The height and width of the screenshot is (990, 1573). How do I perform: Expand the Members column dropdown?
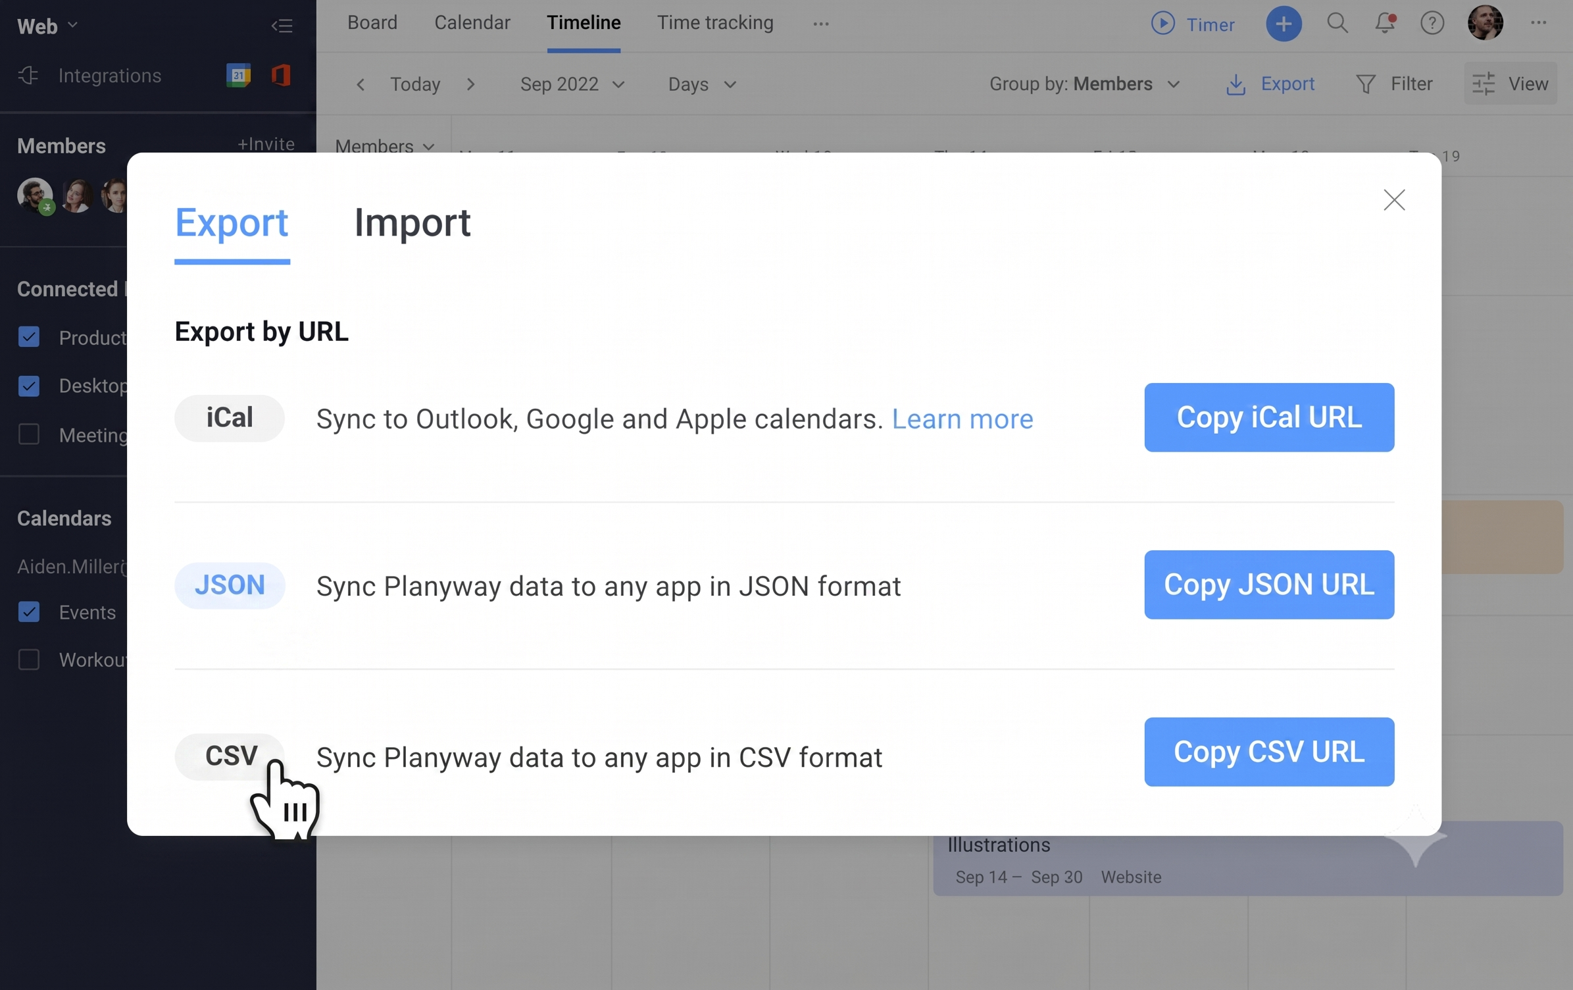pyautogui.click(x=385, y=145)
